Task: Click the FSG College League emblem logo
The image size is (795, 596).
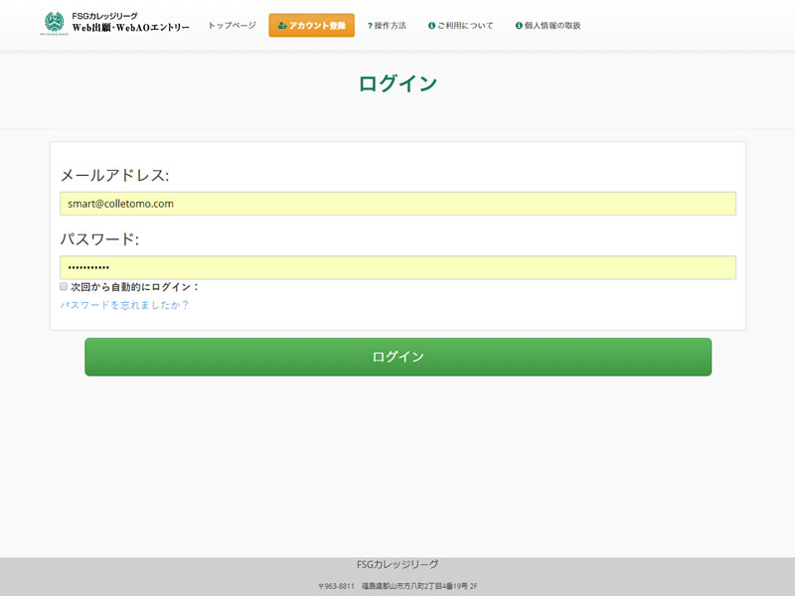Action: pos(53,23)
